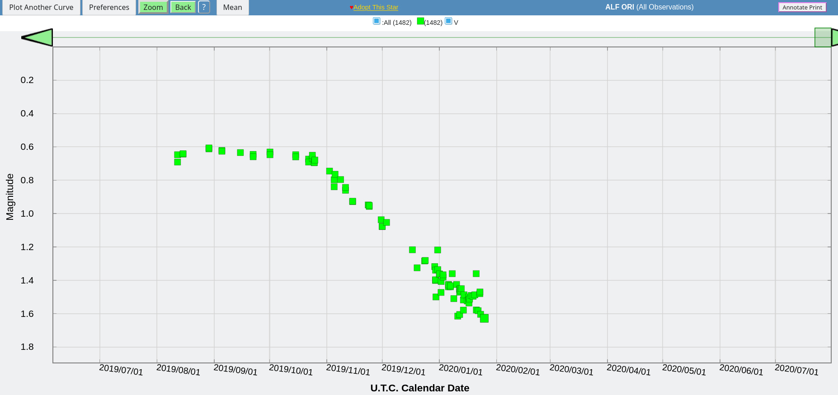Click the right green scroll arrow
The image size is (838, 395).
point(834,37)
